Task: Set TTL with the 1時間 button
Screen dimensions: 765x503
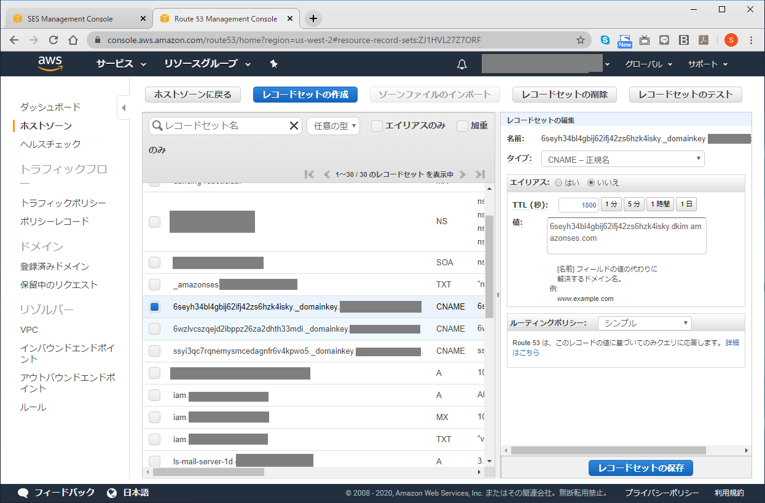Action: point(660,205)
